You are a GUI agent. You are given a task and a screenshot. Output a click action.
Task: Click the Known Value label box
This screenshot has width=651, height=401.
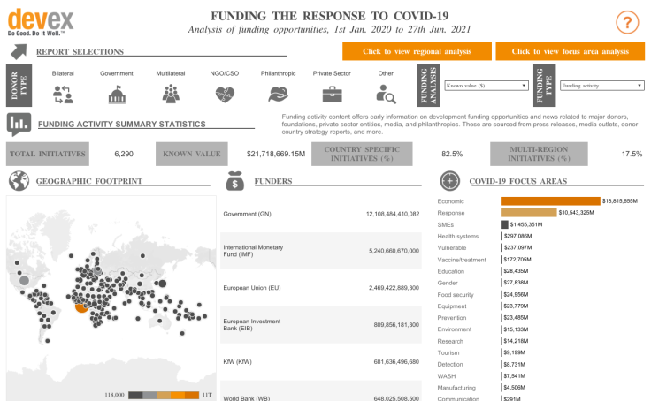pos(191,154)
